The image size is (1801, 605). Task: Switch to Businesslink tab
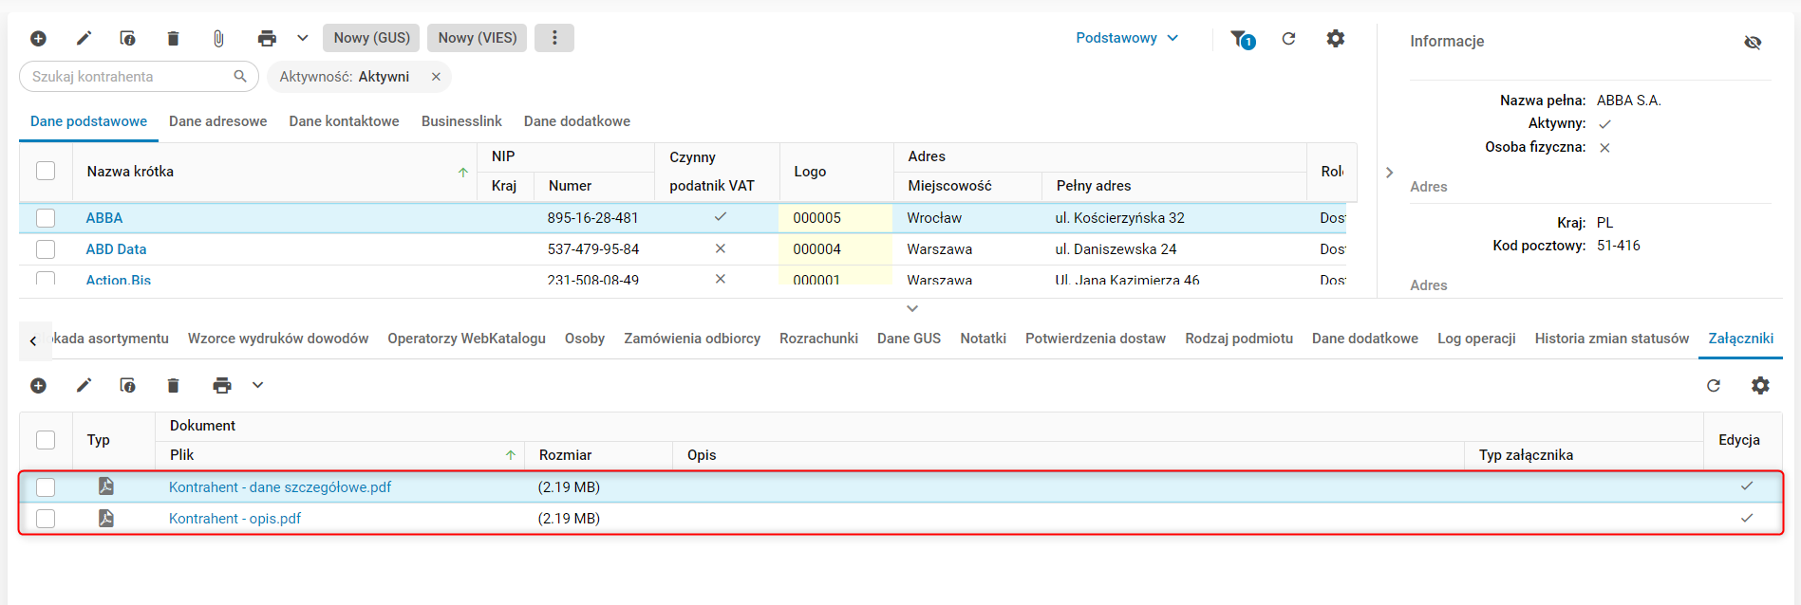point(461,121)
